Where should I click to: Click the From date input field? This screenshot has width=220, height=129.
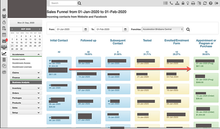click(x=69, y=29)
